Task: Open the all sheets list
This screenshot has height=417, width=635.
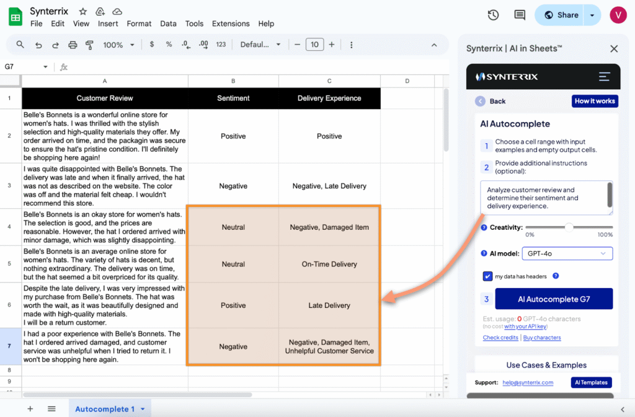Action: pos(51,409)
